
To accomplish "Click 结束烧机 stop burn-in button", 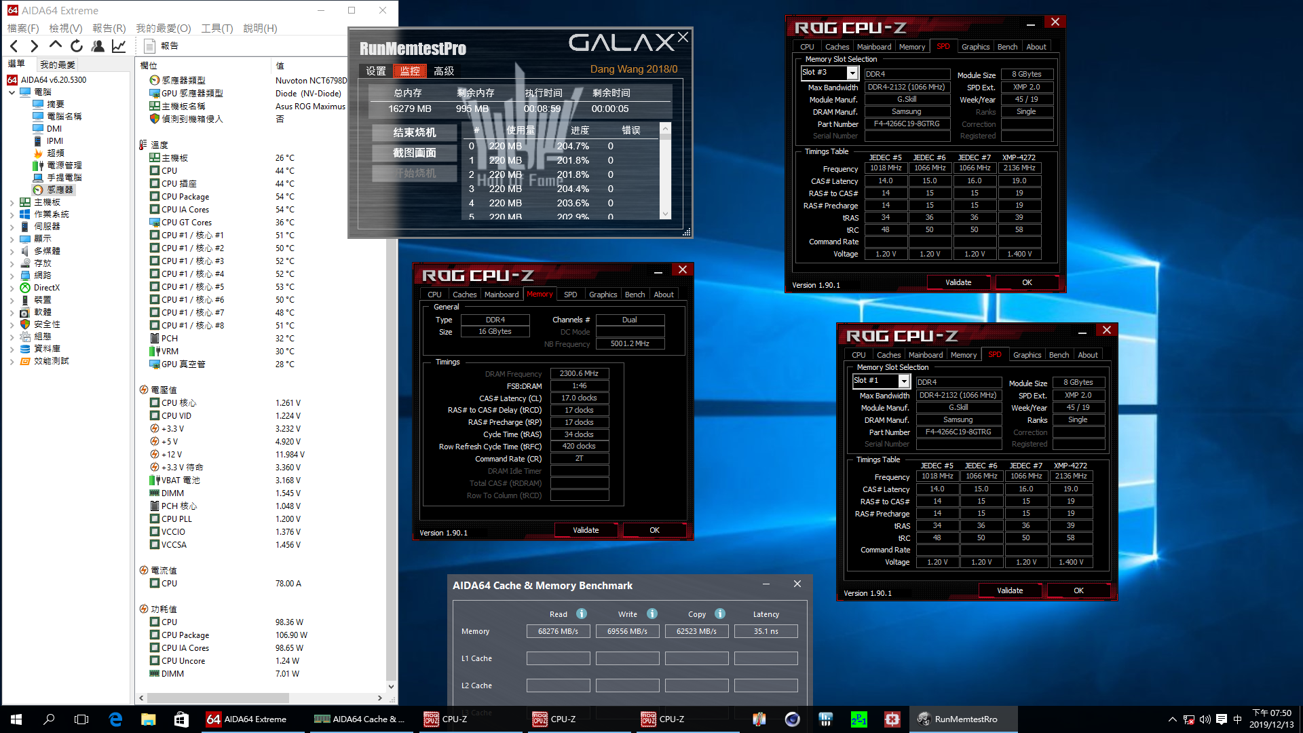I will 415,132.
